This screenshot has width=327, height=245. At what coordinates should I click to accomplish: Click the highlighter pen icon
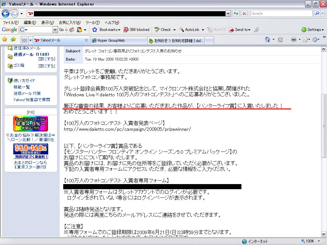pos(256,30)
